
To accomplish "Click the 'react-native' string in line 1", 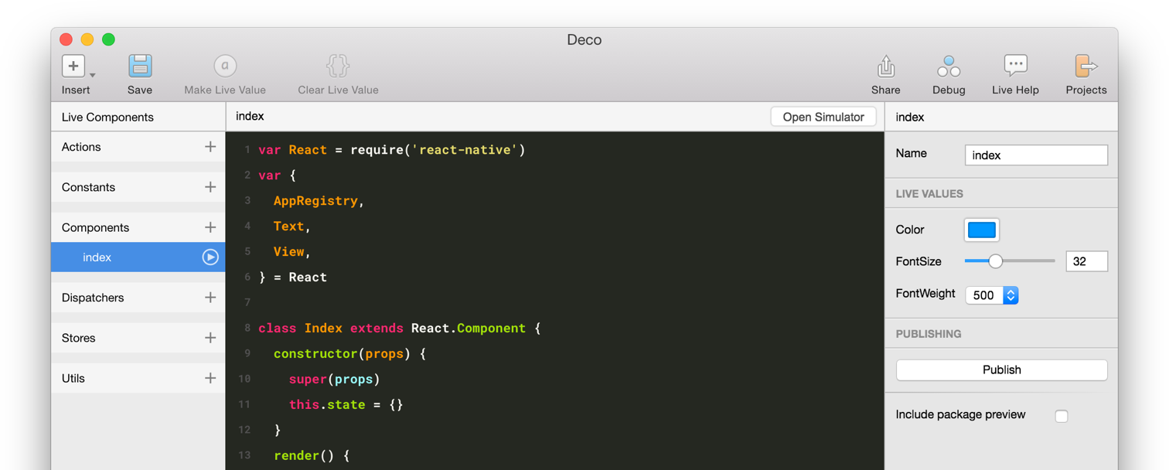I will [465, 150].
